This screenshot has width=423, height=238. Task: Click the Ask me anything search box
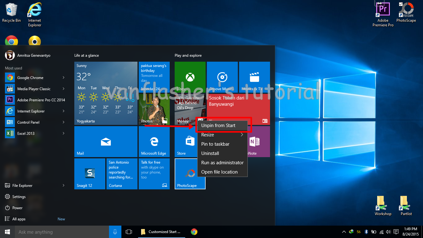point(62,231)
